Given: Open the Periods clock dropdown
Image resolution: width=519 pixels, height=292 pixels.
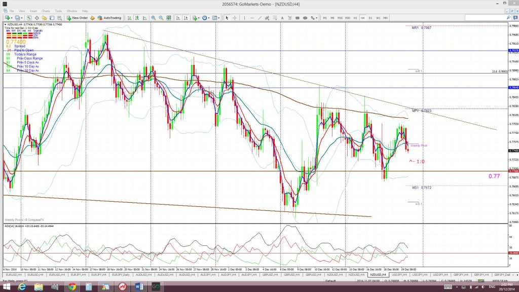Looking at the screenshot, I should (206, 18).
